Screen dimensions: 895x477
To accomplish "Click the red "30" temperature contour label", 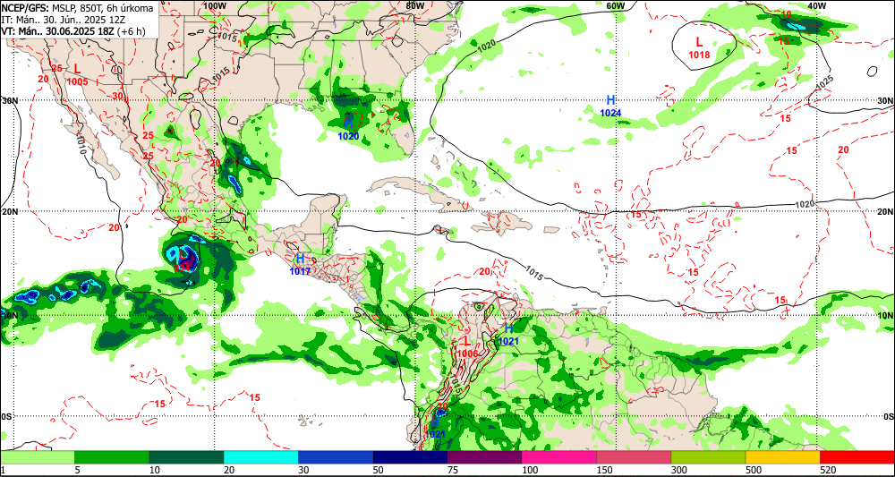I will [118, 95].
